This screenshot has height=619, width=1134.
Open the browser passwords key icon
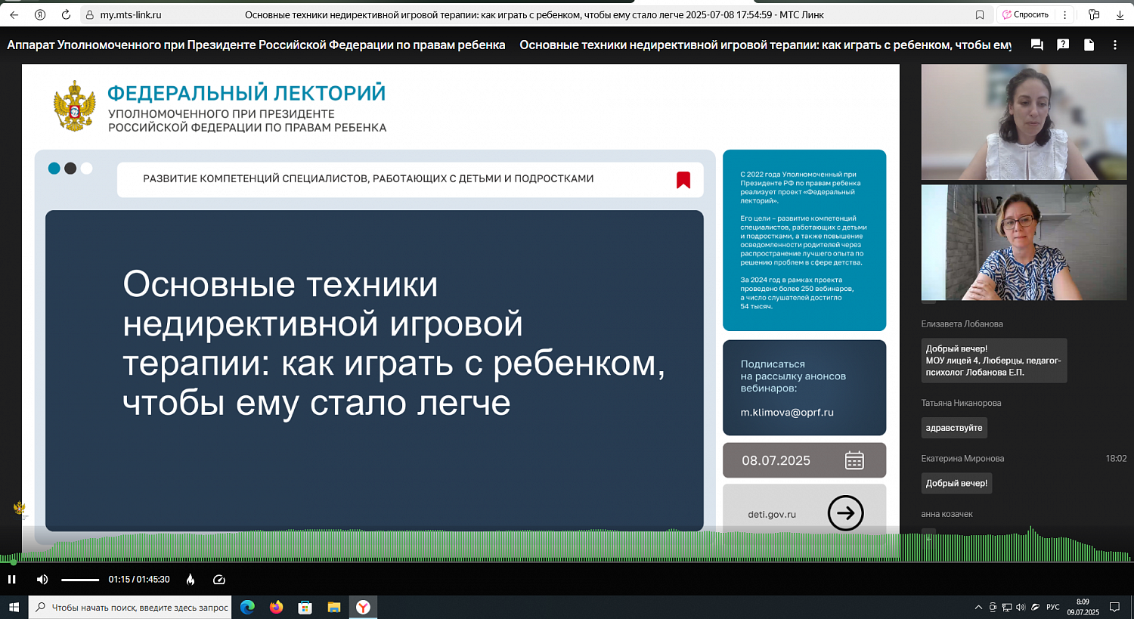(x=1093, y=14)
